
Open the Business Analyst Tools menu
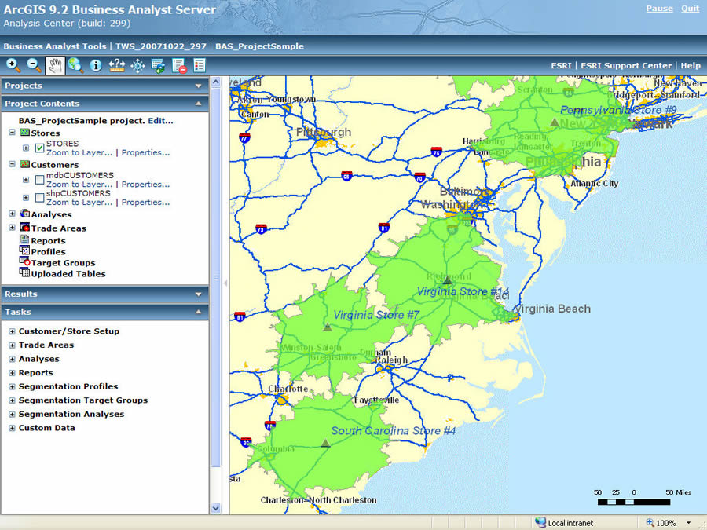coord(54,46)
